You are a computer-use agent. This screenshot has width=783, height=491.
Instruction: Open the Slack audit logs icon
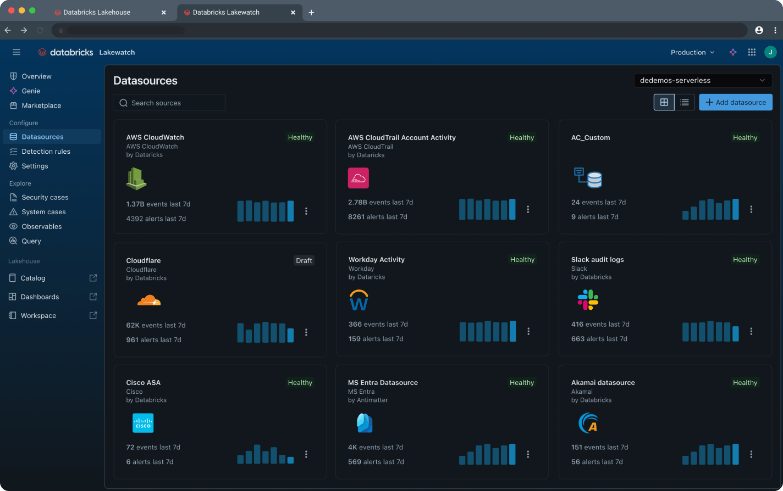[x=588, y=300]
